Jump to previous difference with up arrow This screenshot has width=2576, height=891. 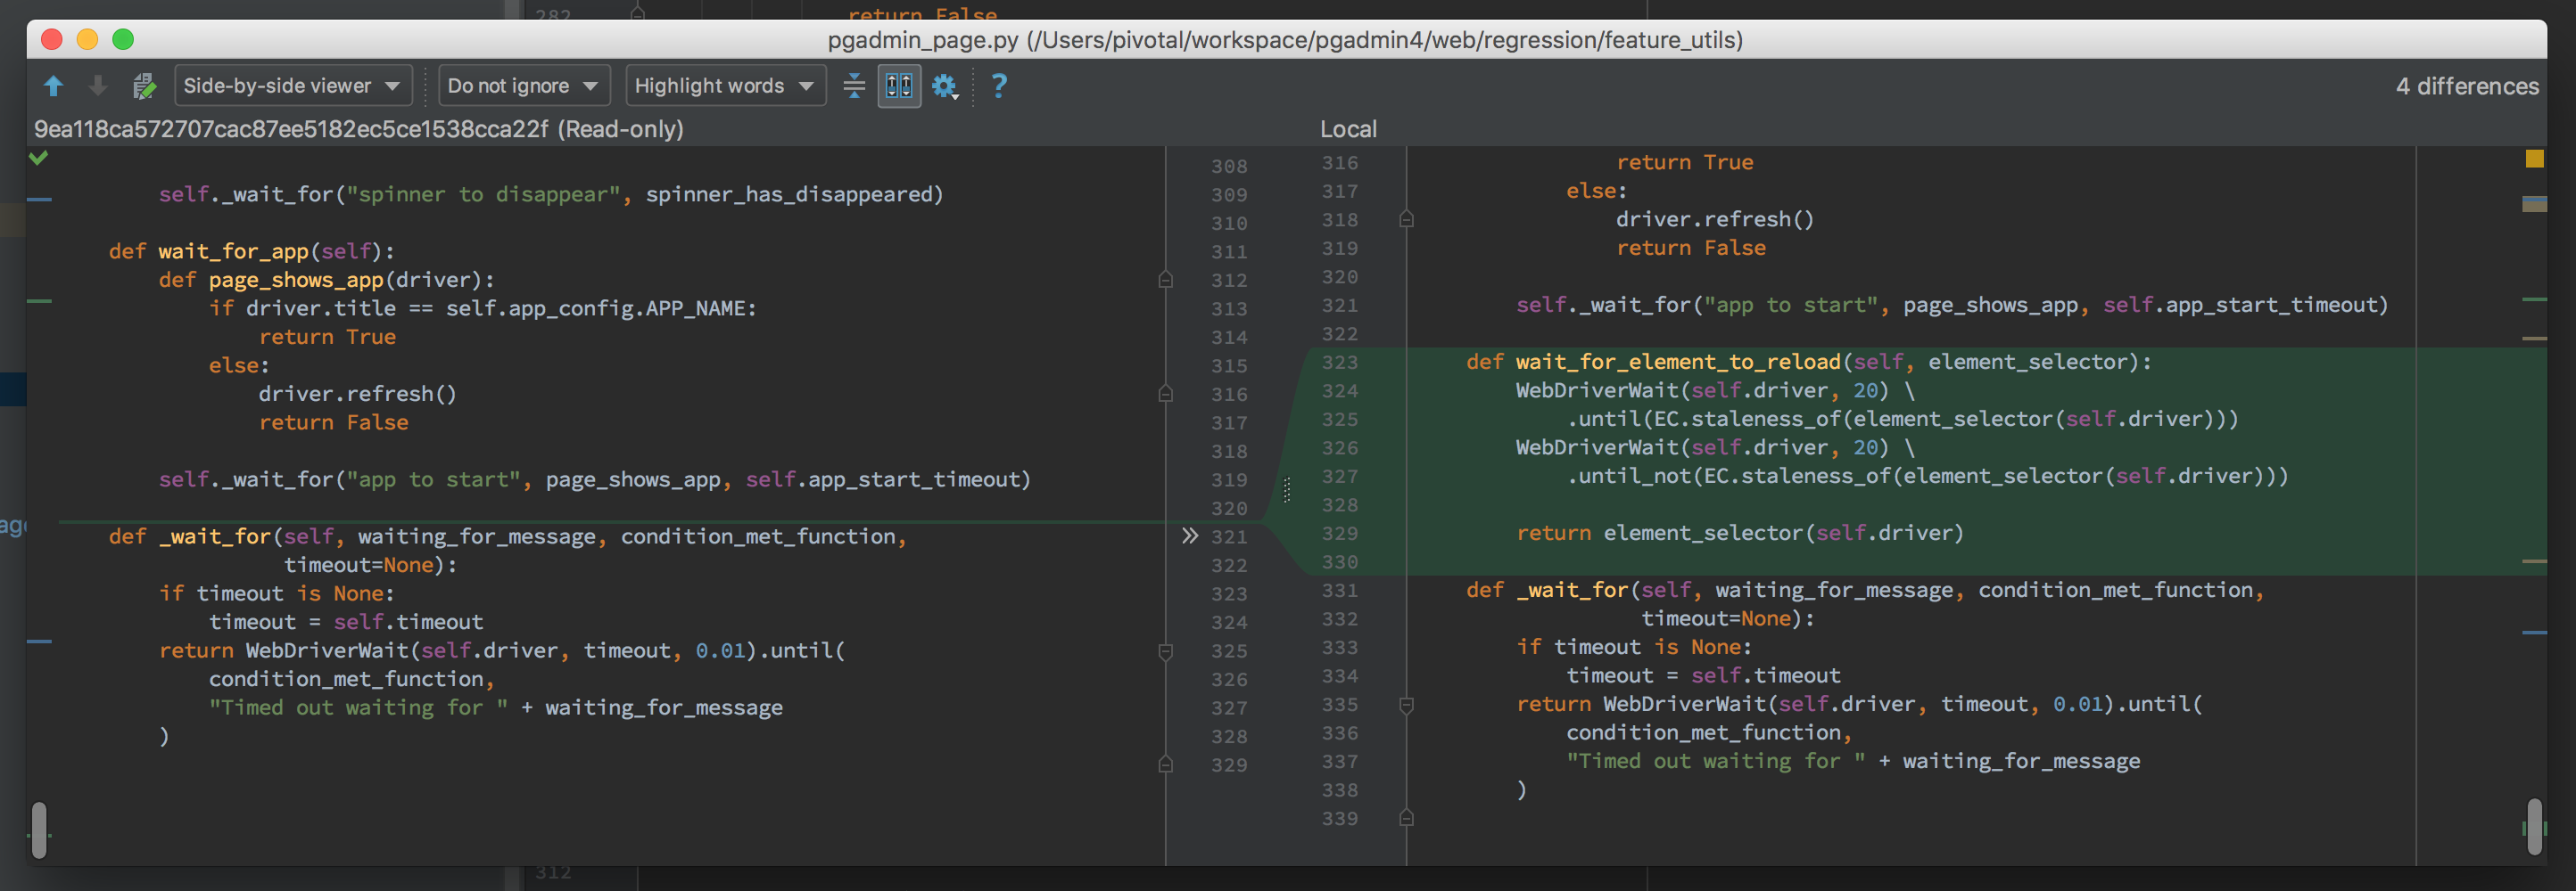(54, 86)
